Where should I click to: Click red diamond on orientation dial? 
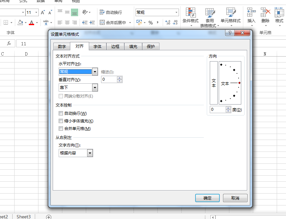pyautogui.click(x=239, y=83)
